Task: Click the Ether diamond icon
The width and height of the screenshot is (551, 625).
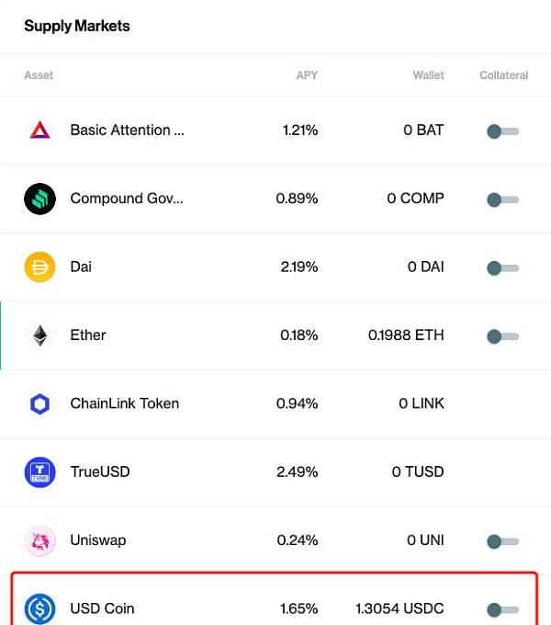Action: pyautogui.click(x=39, y=335)
